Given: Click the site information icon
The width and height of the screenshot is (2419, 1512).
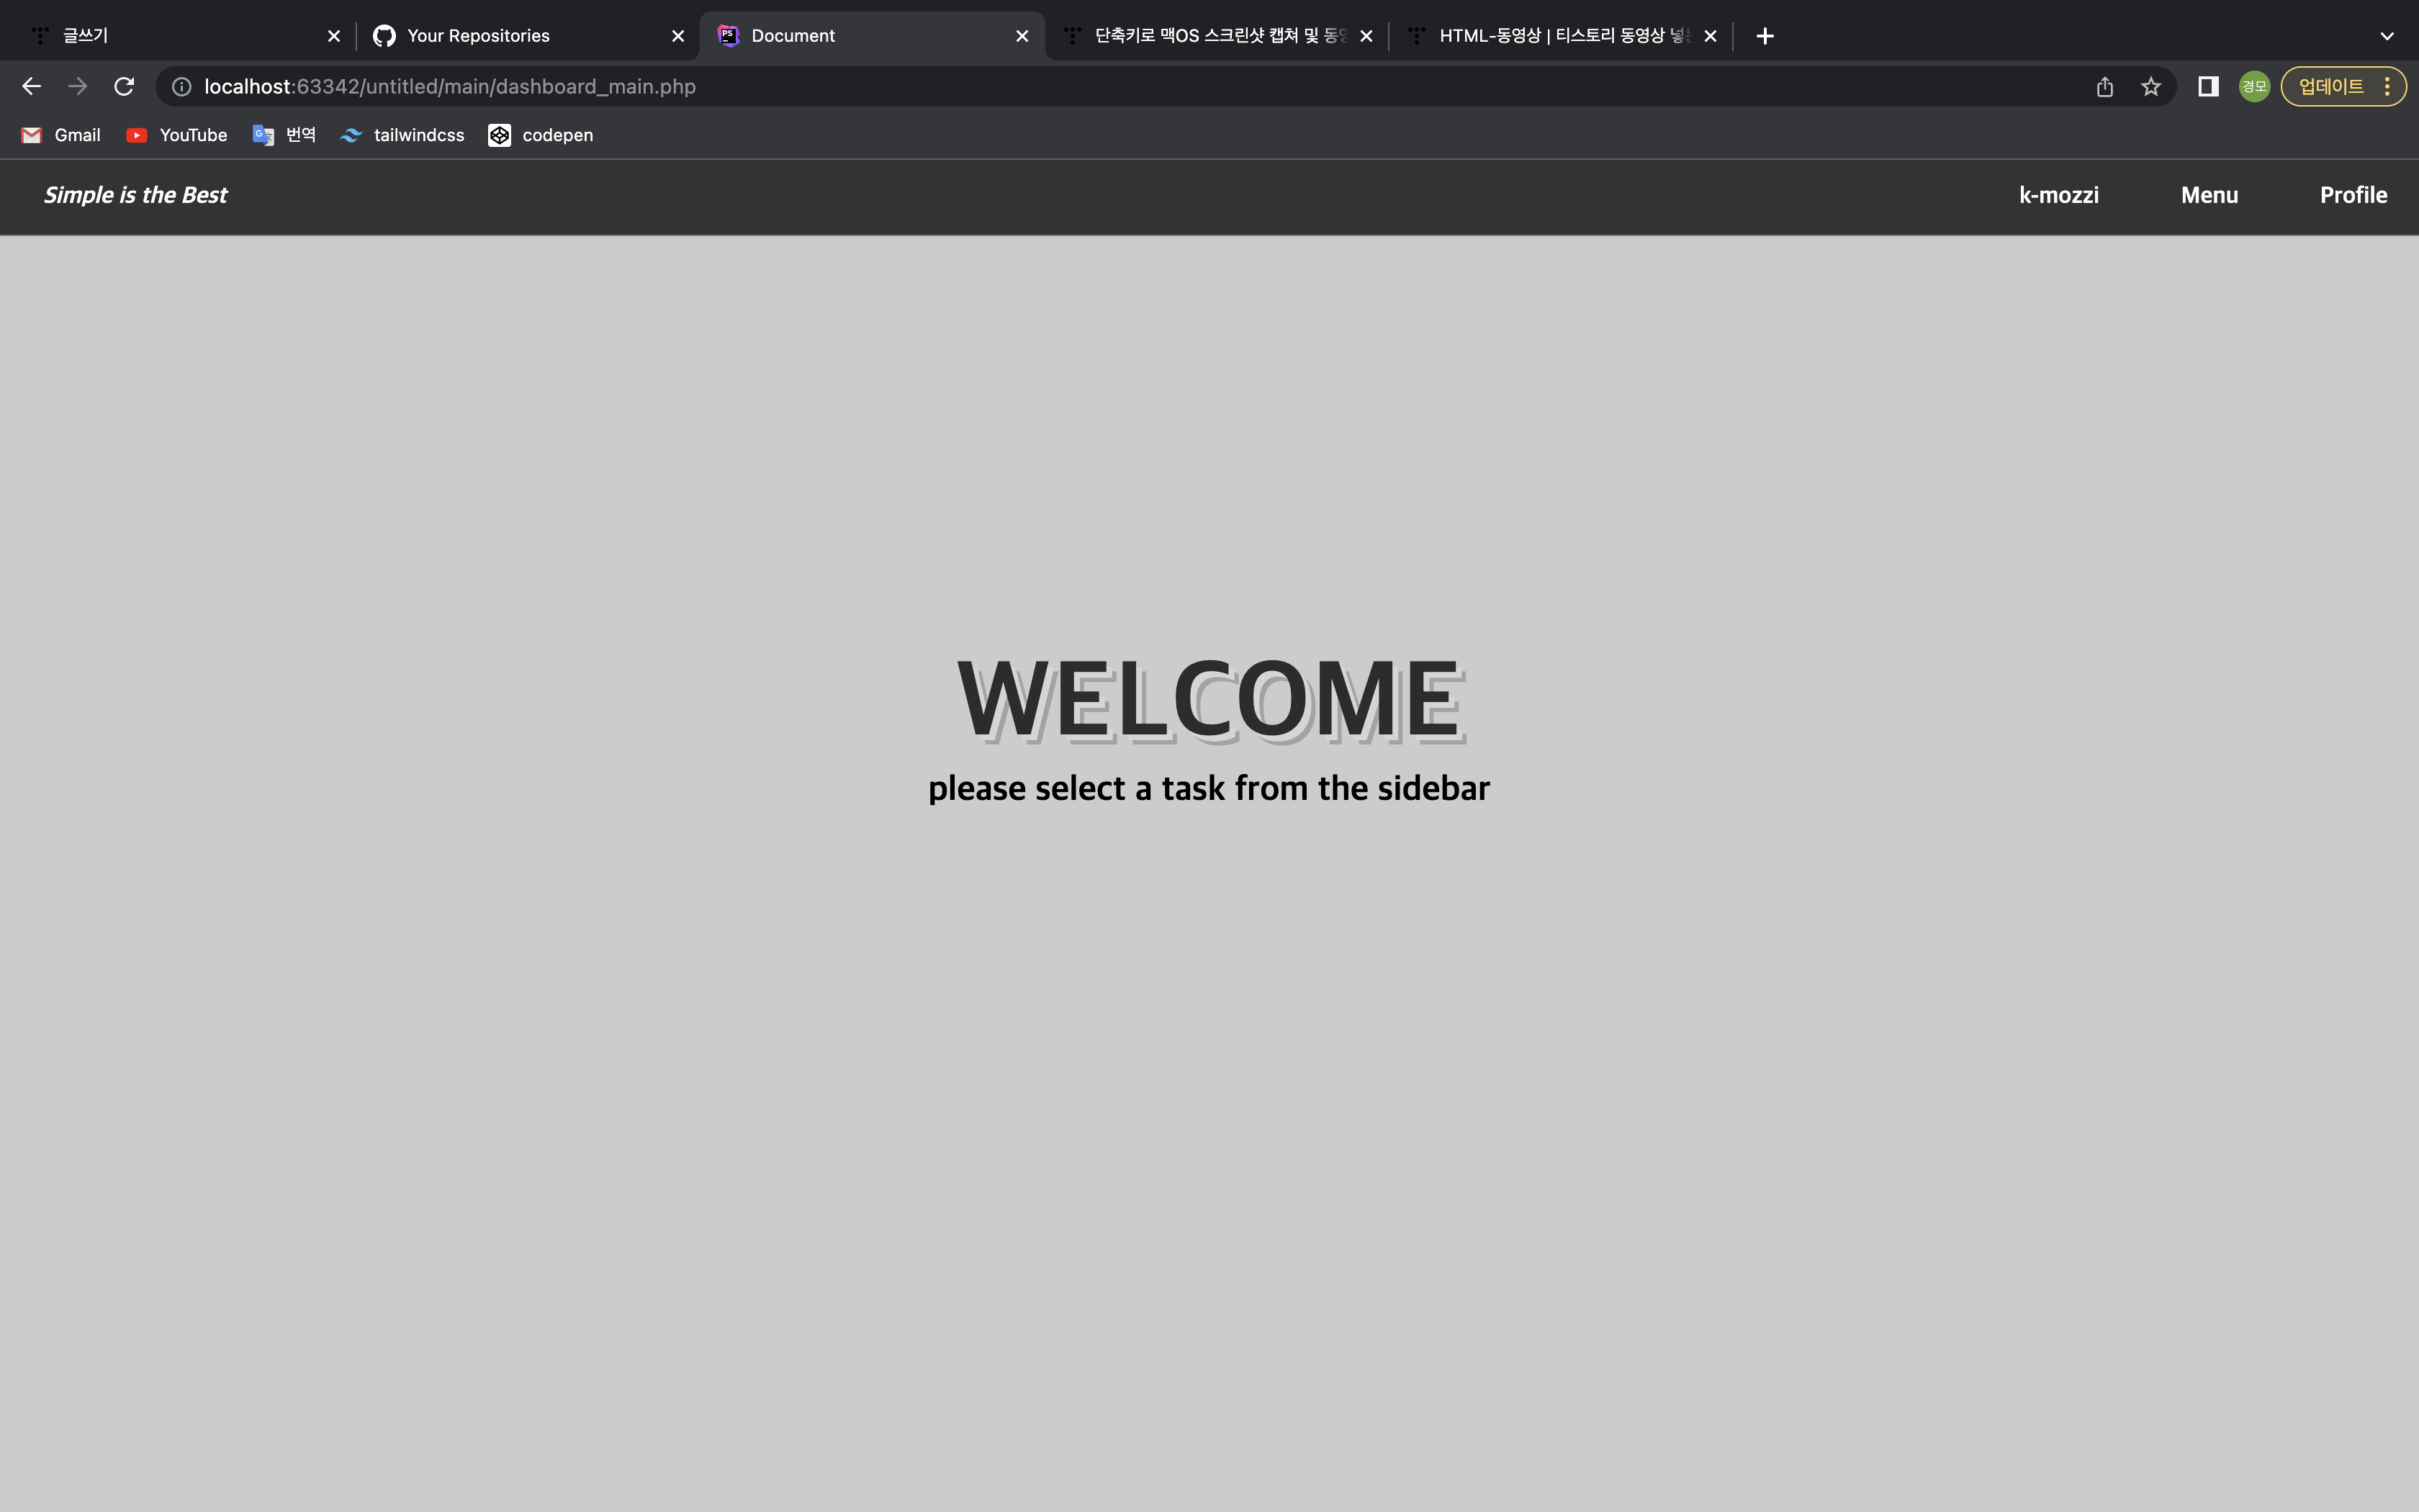Looking at the screenshot, I should (182, 87).
